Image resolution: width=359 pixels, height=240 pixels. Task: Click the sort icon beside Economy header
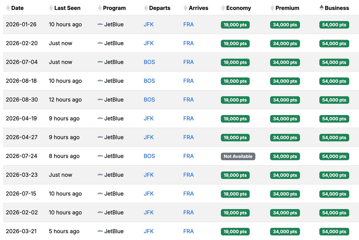[x=223, y=8]
